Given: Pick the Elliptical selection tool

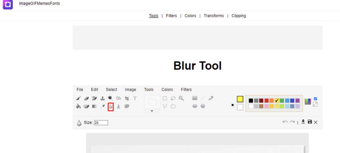Looking at the screenshot, I should tap(173, 106).
